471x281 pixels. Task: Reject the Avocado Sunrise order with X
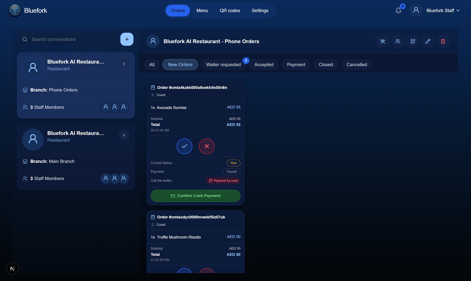[x=207, y=146]
